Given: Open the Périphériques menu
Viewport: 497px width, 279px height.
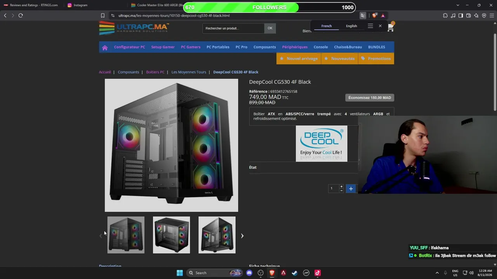Looking at the screenshot, I should pos(295,47).
